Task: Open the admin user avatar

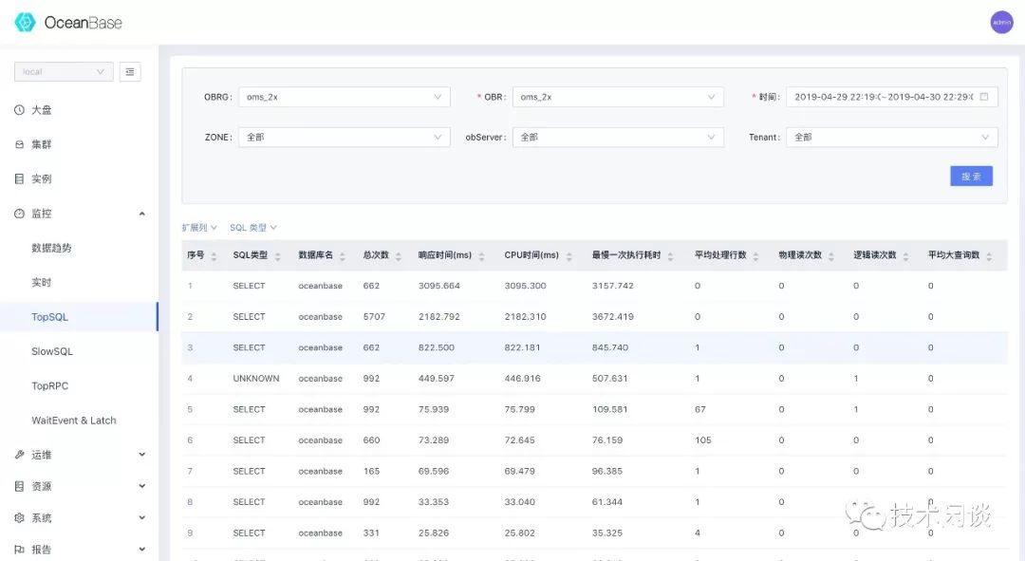Action: 1001,22
